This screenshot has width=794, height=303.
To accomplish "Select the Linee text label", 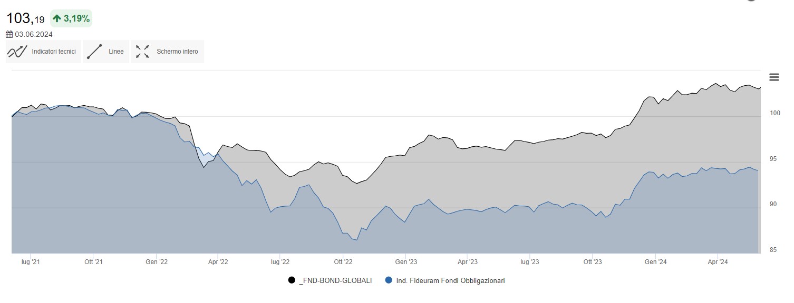I will (x=116, y=52).
